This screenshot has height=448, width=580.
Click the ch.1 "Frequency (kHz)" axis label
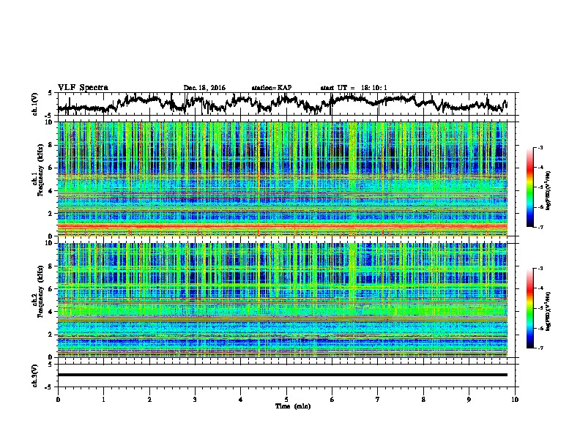40,171
